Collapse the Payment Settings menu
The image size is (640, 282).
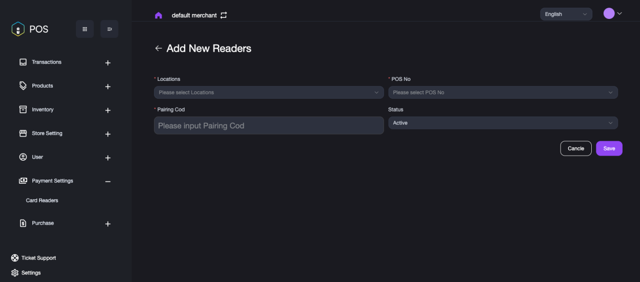click(108, 181)
